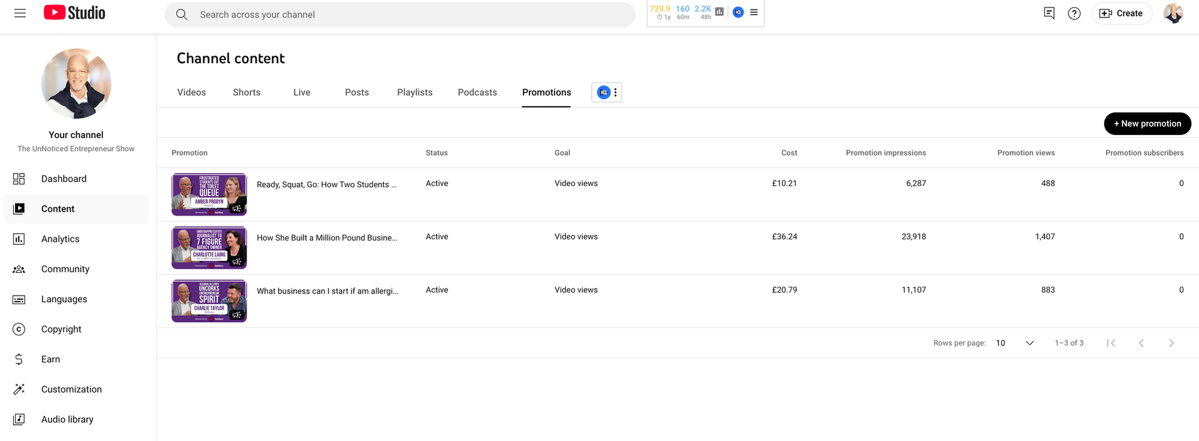The width and height of the screenshot is (1199, 441).
Task: Open the vidIQ three-dot options menu
Action: coord(615,92)
